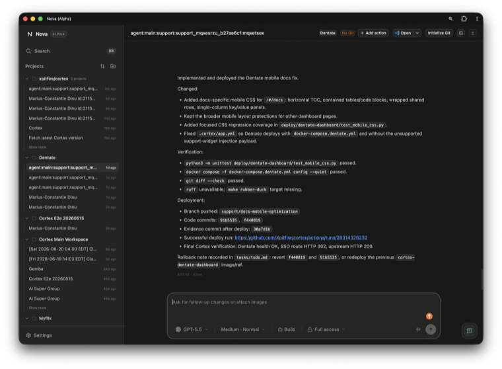Click the support/docs-mobile-optimization branch name
Viewport: 502px width, 369px height.
click(x=260, y=211)
